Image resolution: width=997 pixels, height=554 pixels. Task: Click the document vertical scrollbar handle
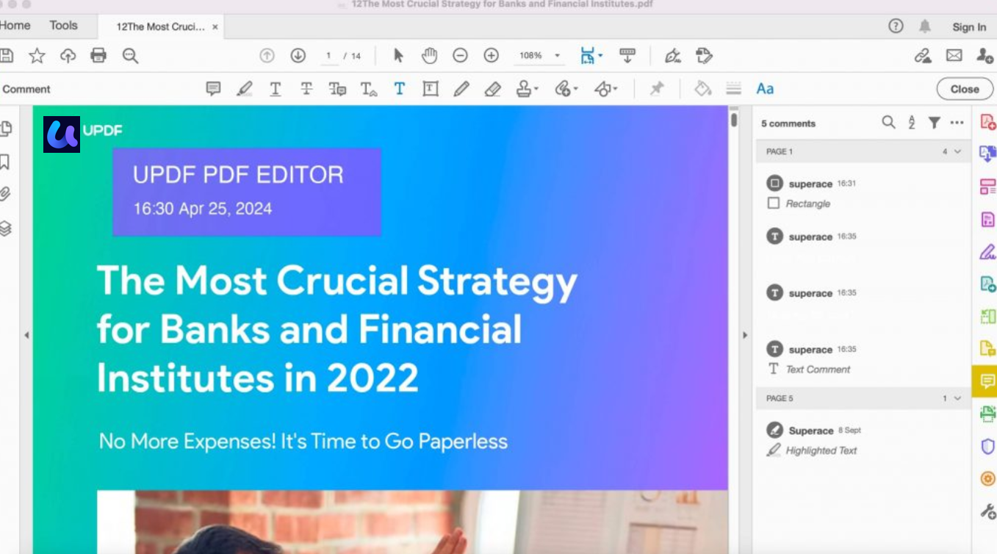click(734, 119)
